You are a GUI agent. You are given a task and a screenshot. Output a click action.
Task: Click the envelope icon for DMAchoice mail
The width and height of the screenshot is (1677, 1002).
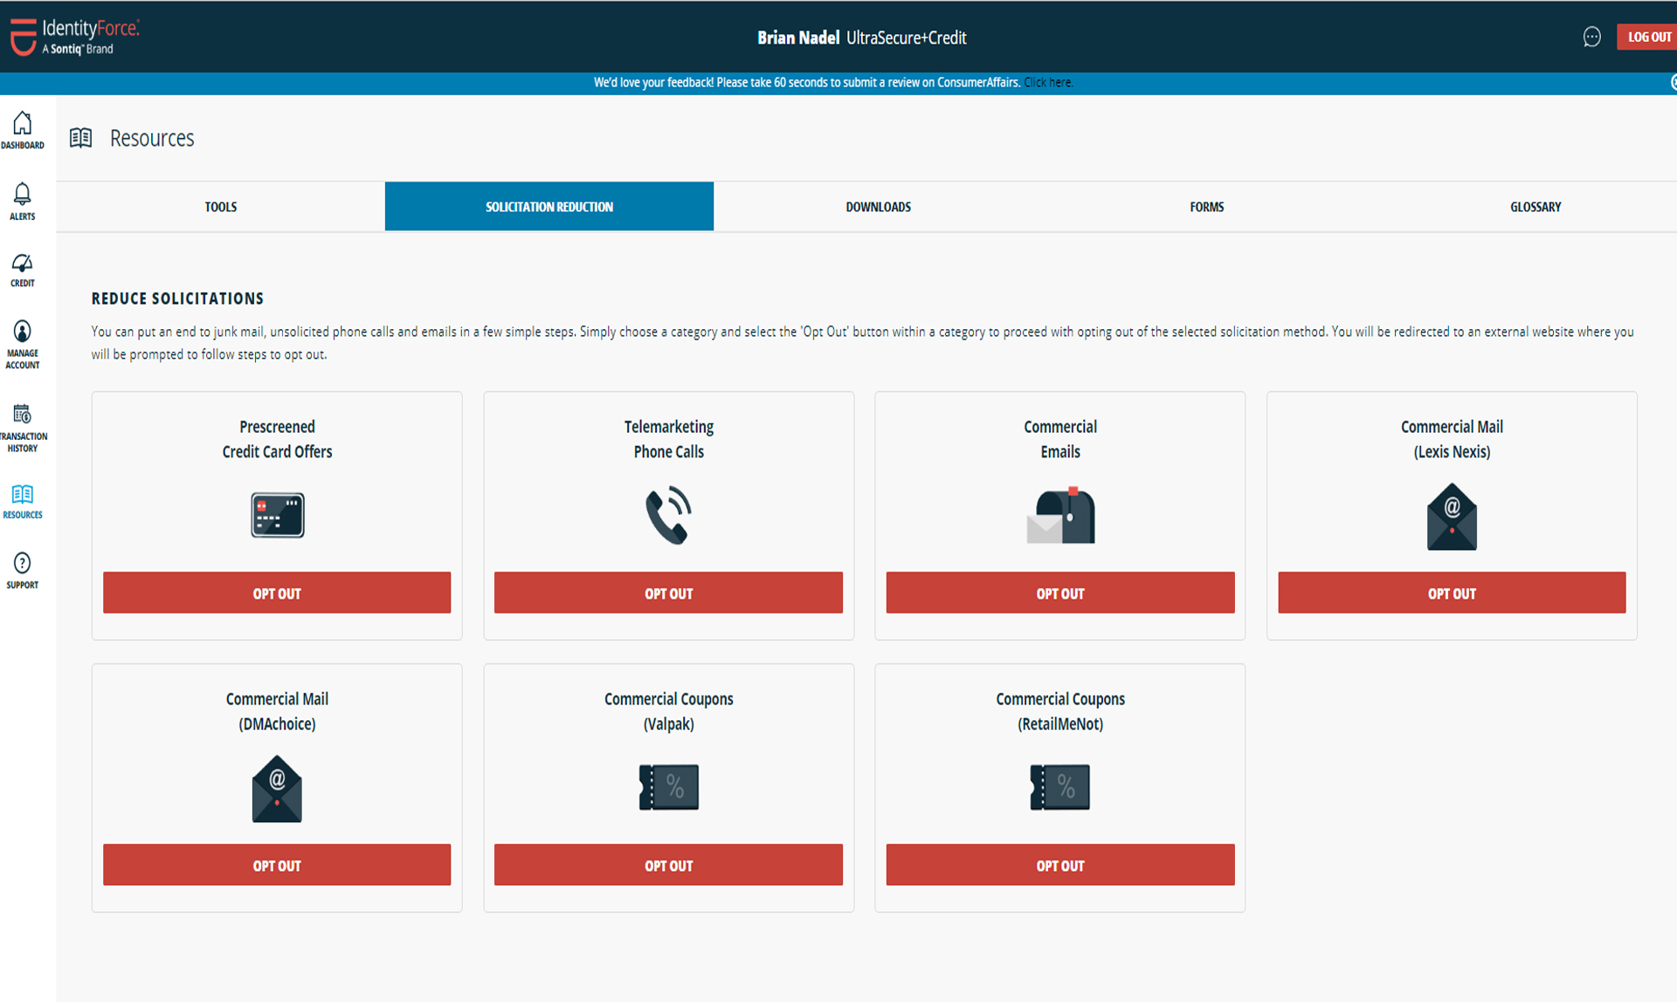[277, 789]
